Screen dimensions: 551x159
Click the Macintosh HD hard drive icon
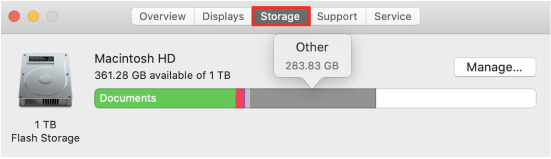click(45, 80)
